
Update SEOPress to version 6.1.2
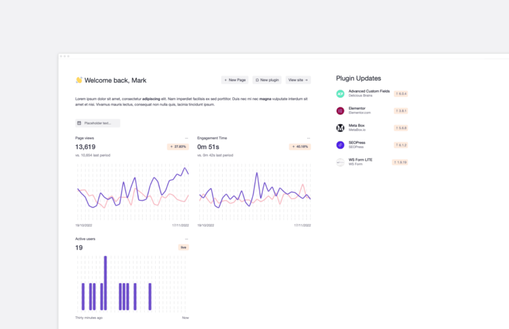[x=401, y=145]
